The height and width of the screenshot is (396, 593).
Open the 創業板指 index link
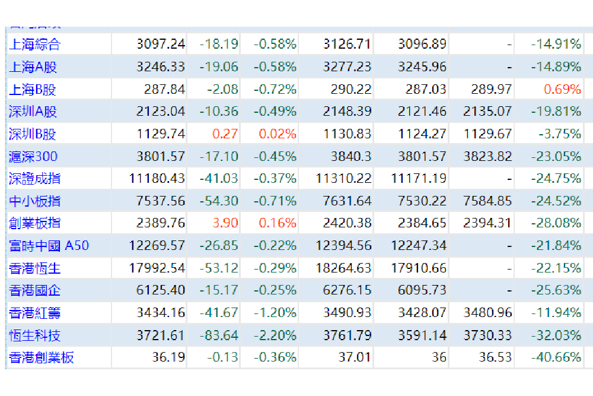pyautogui.click(x=35, y=223)
